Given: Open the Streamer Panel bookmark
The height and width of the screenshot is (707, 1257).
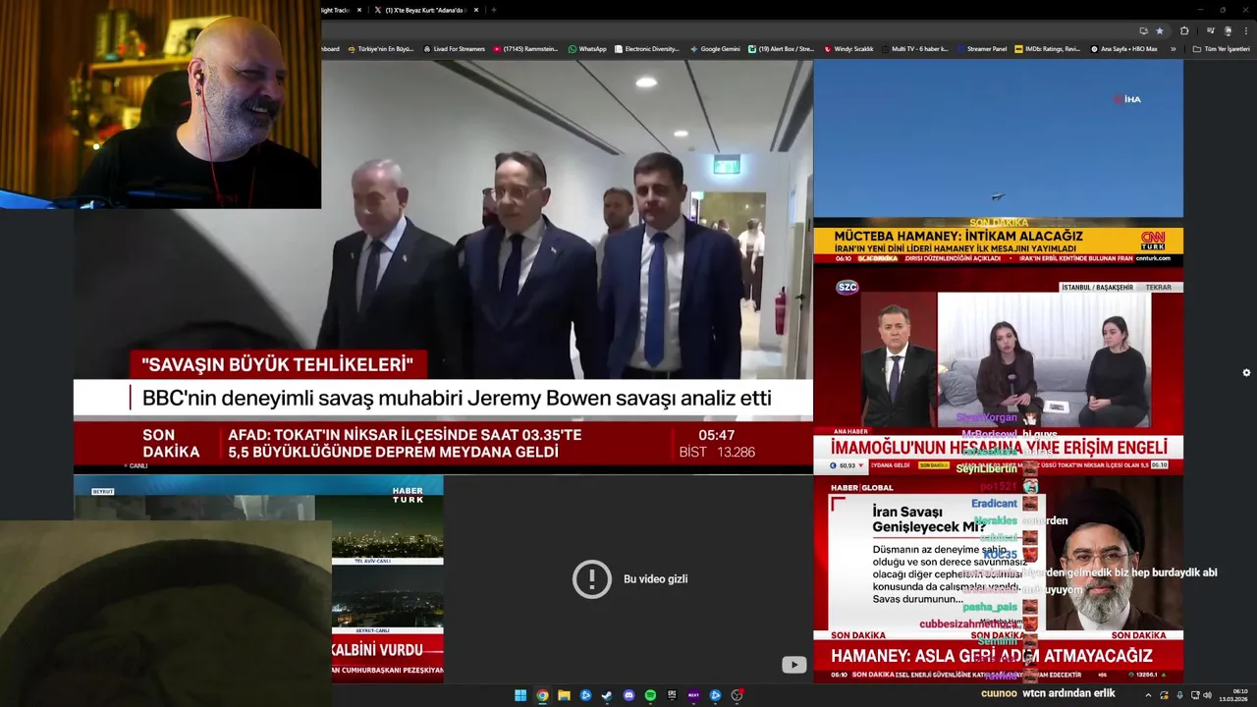Looking at the screenshot, I should click(x=980, y=48).
